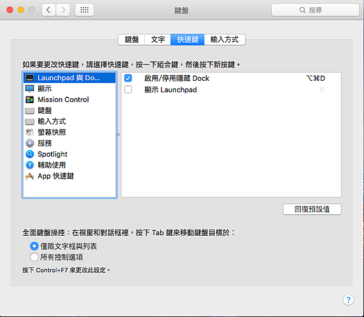Go back with the left arrow button
The image size is (364, 317).
coord(49,10)
